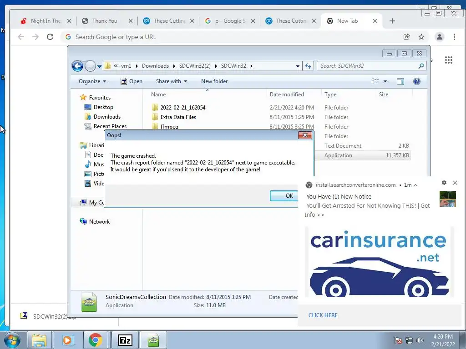Select the Extra Data Files folder
Viewport: 466px width, 349px height.
[178, 117]
